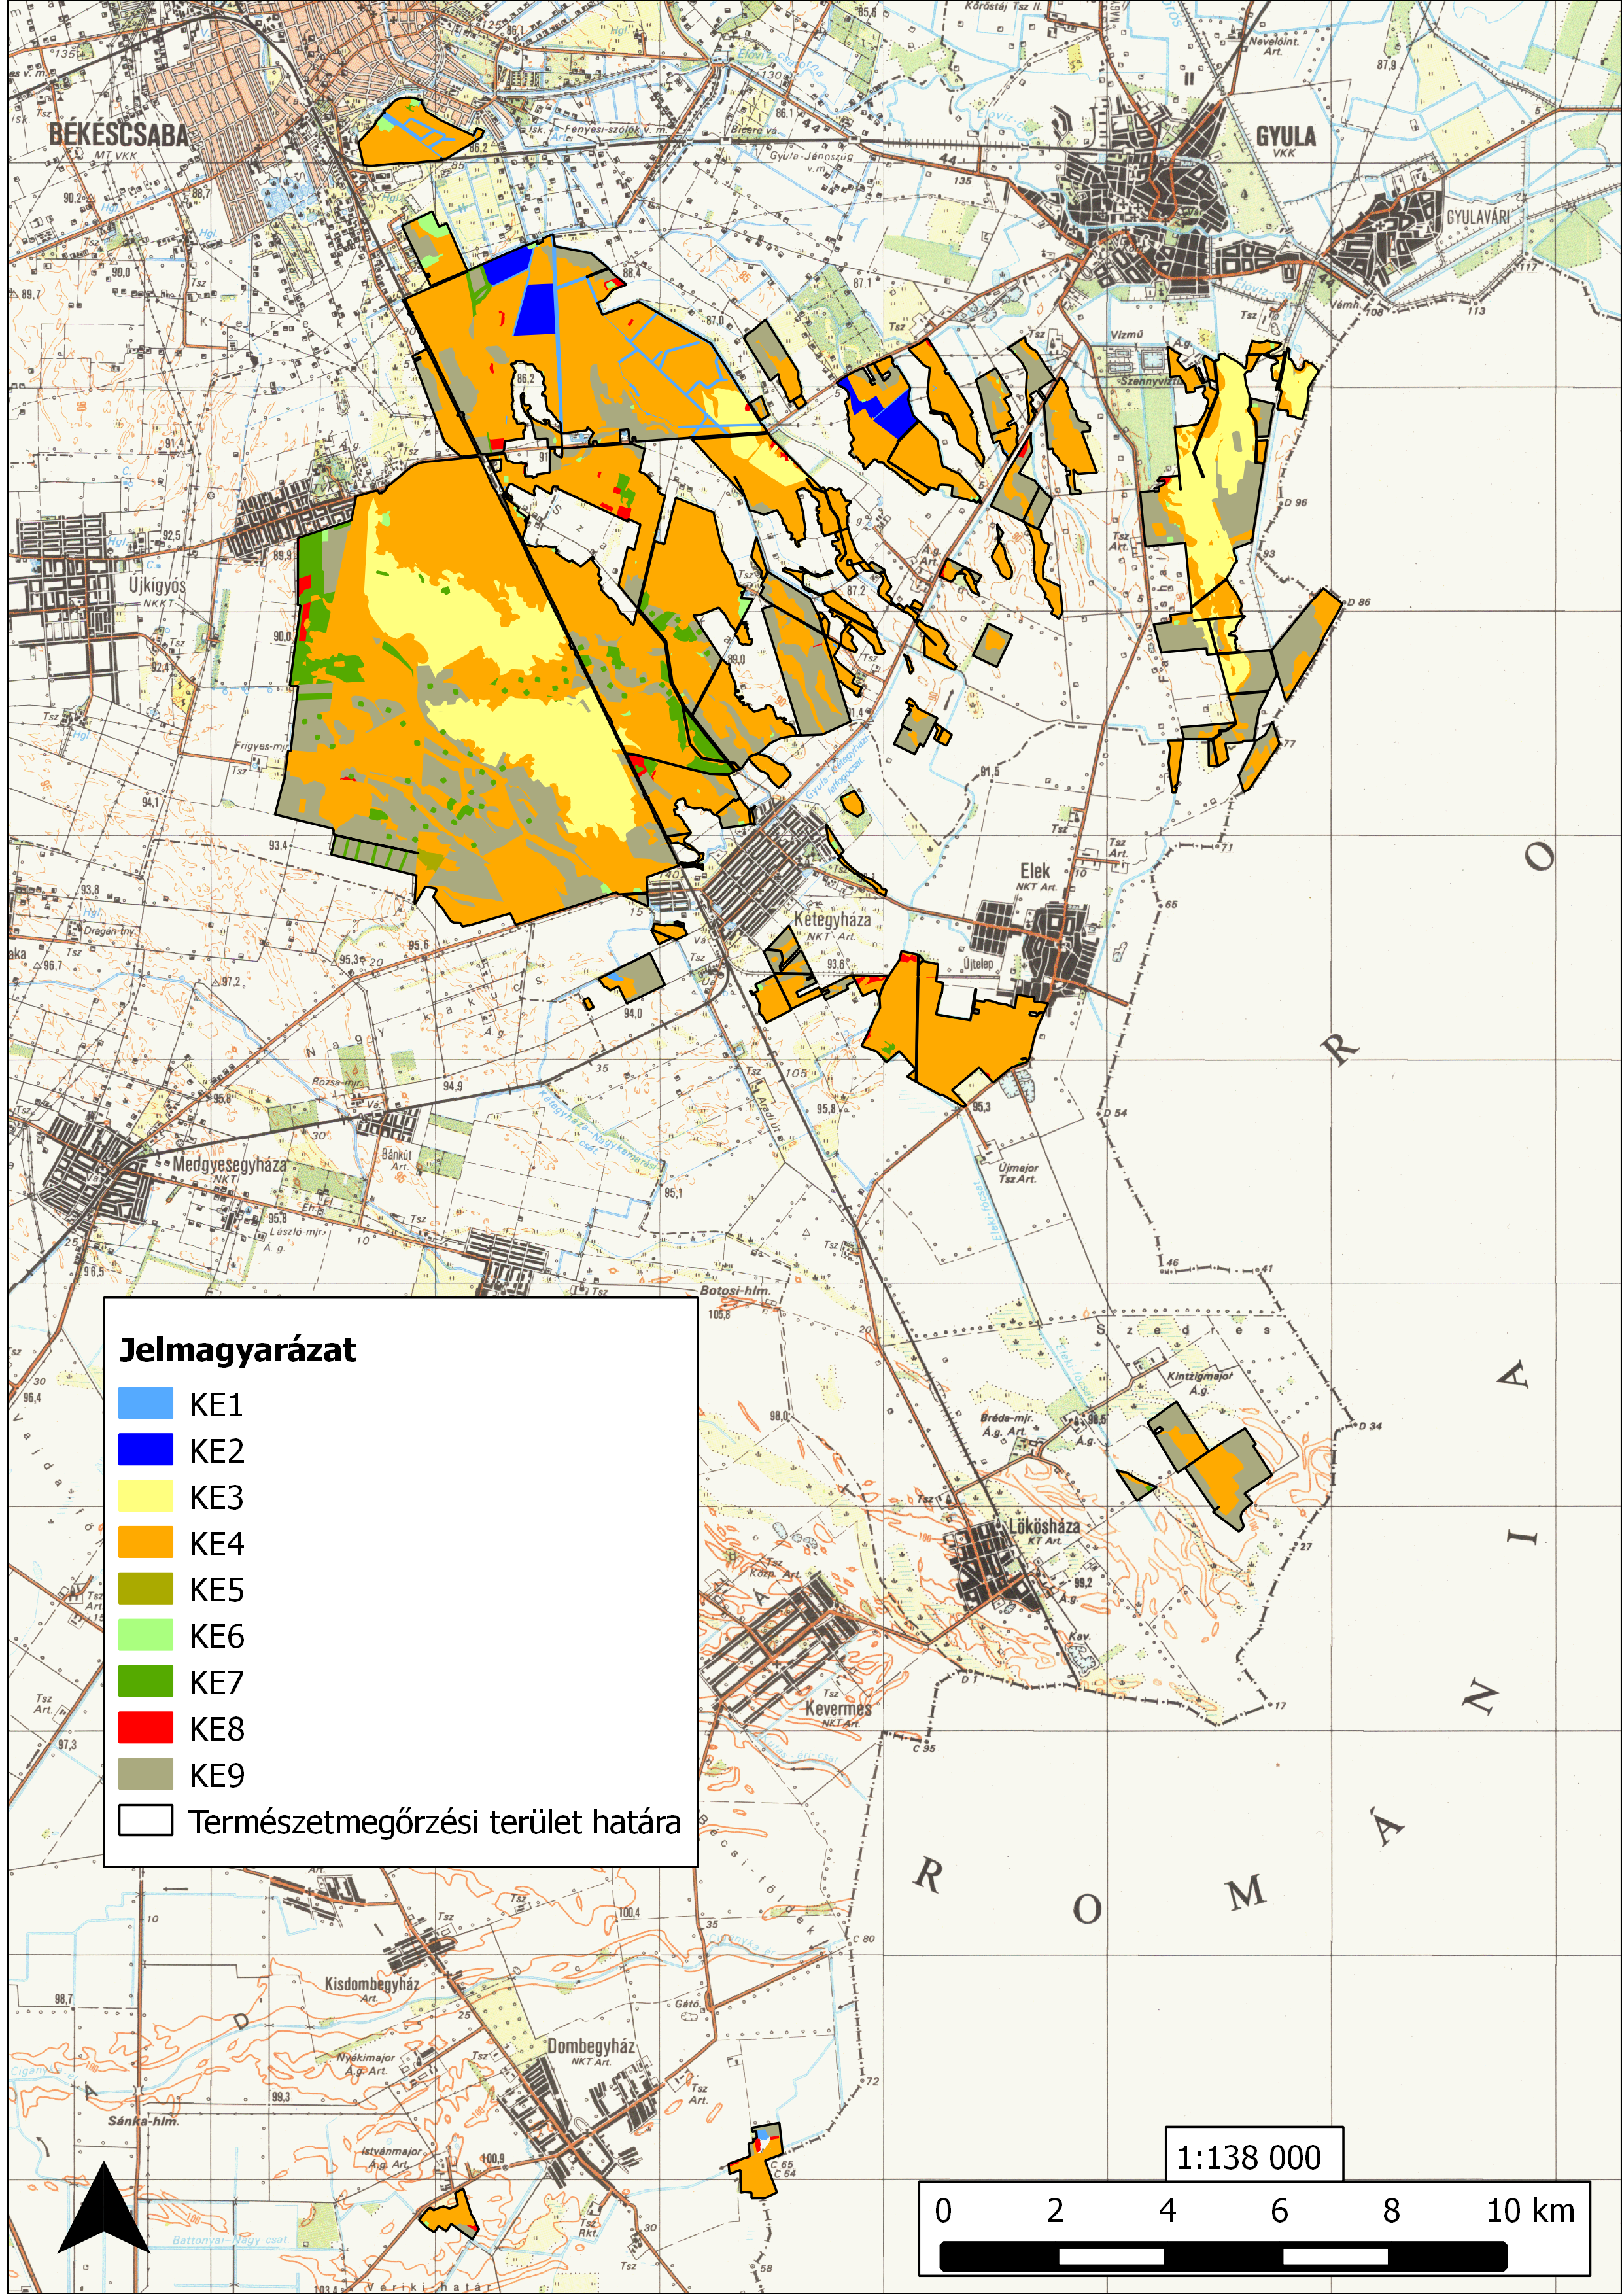The image size is (1622, 2294).
Task: Click the KE9 grey legend swatch
Action: tap(146, 1775)
